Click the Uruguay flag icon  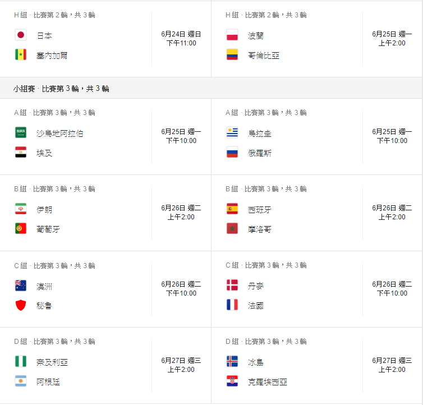click(x=232, y=133)
